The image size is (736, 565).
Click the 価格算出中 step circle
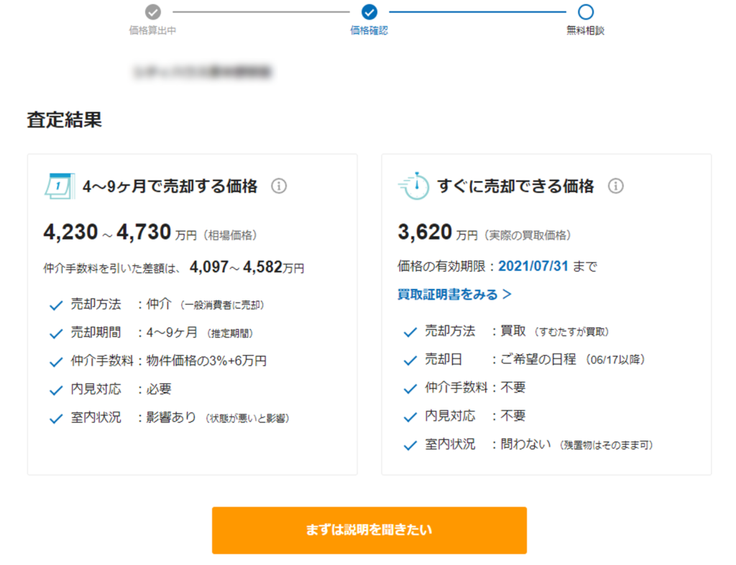pos(152,12)
